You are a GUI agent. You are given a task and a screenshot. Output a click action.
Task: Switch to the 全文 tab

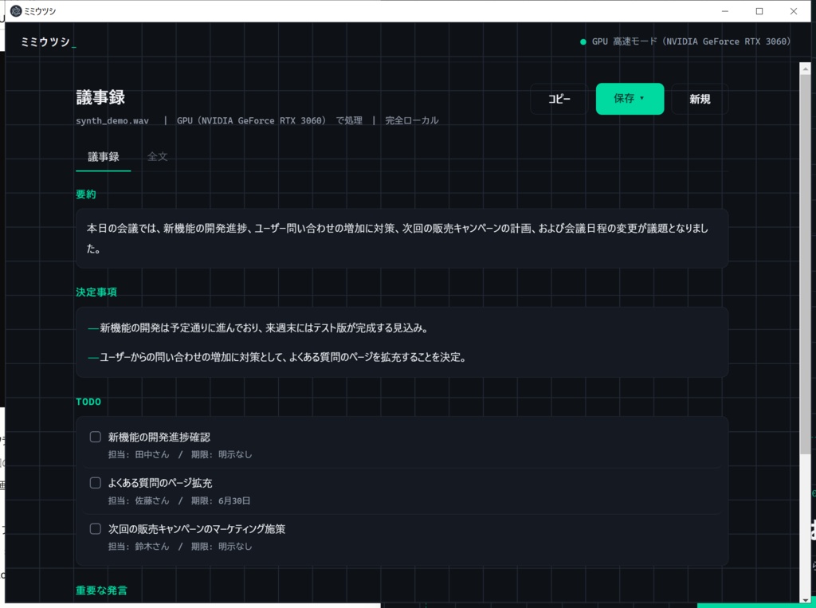pyautogui.click(x=157, y=156)
